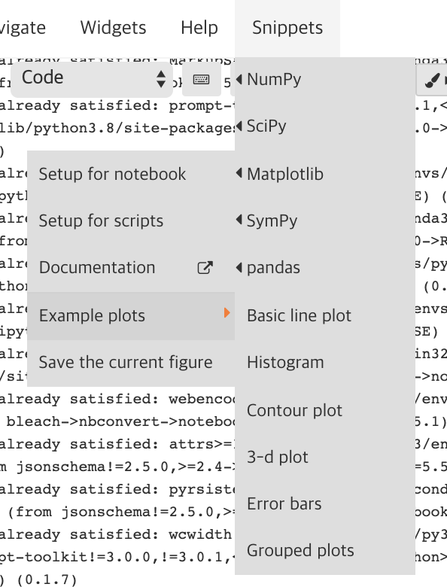Insert the Histogram snippet
Image resolution: width=447 pixels, height=587 pixels.
[x=325, y=363]
